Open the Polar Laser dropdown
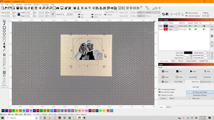 (203, 98)
